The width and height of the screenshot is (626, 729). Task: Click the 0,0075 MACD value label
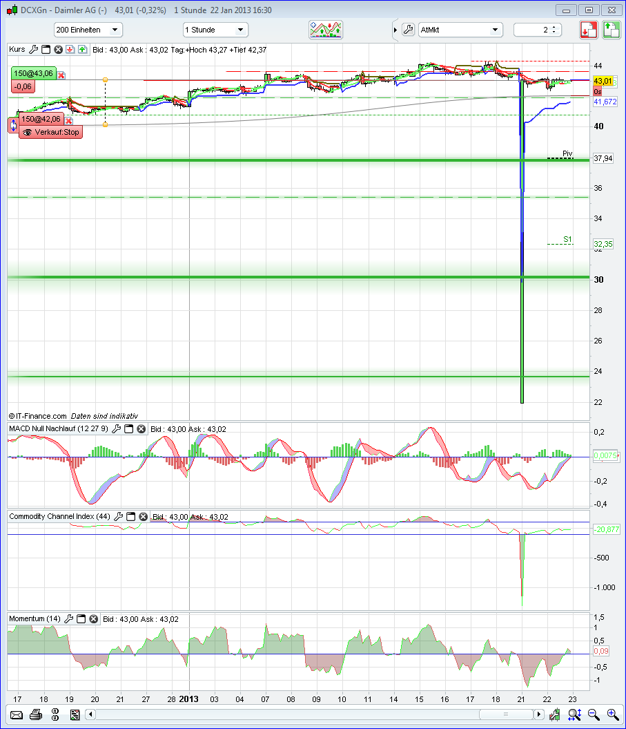[x=605, y=455]
